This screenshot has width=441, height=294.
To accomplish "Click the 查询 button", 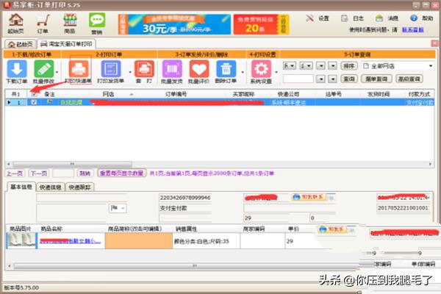I will 349,79.
